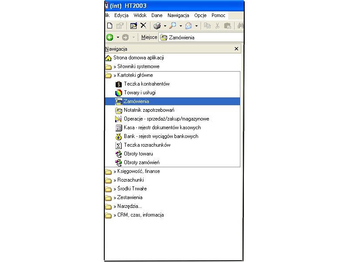Select Notatnik zapotrzebowań text in tree
Image resolution: width=349 pixels, height=262 pixels.
[x=149, y=110]
